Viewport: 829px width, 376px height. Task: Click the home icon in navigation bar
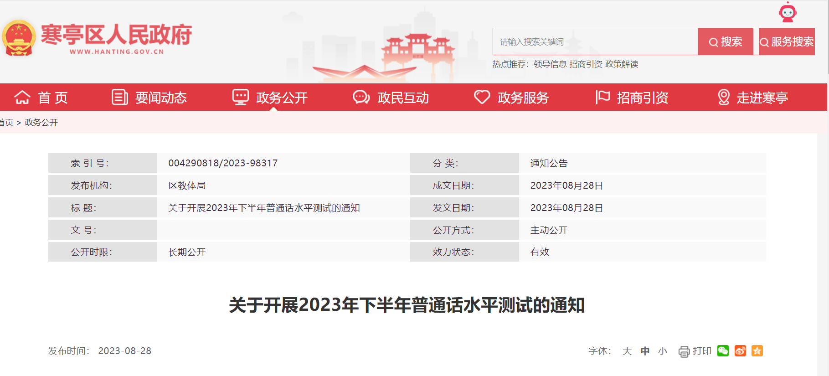[x=22, y=97]
